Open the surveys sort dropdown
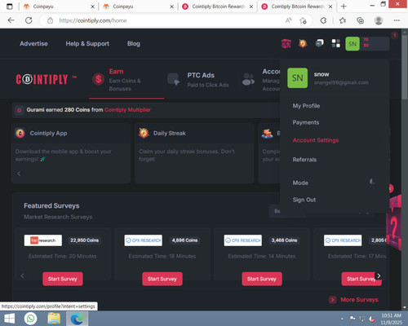408x326 pixels. (x=321, y=211)
